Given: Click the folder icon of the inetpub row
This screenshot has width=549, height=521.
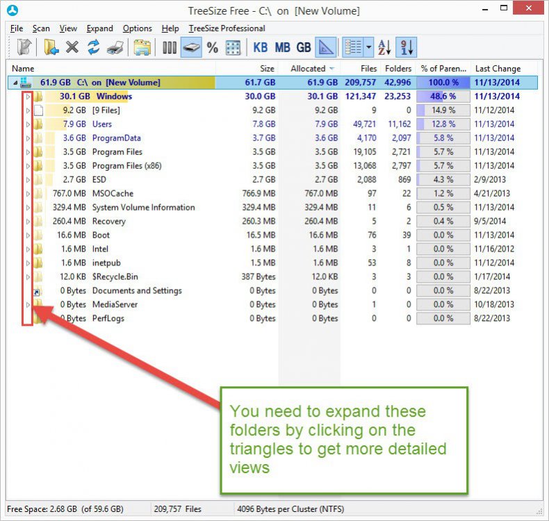Looking at the screenshot, I should [x=38, y=263].
